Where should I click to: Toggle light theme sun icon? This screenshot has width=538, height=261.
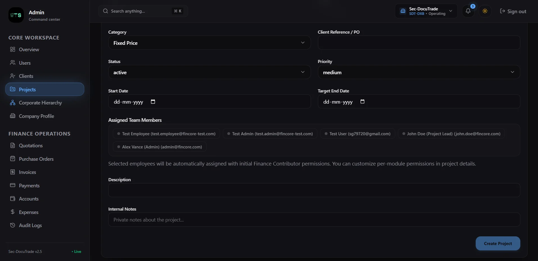[485, 11]
